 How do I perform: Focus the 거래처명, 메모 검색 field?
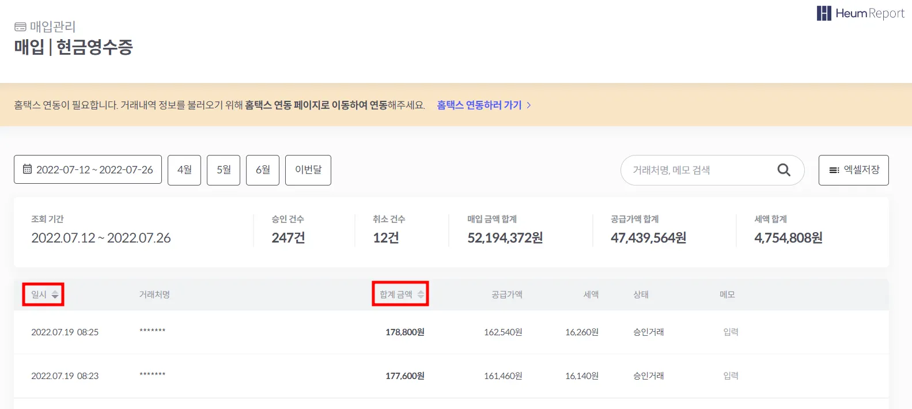tap(700, 170)
